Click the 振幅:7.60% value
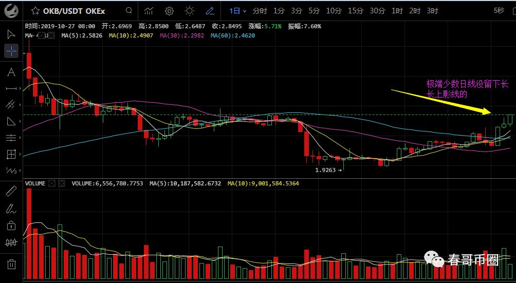 click(x=304, y=26)
